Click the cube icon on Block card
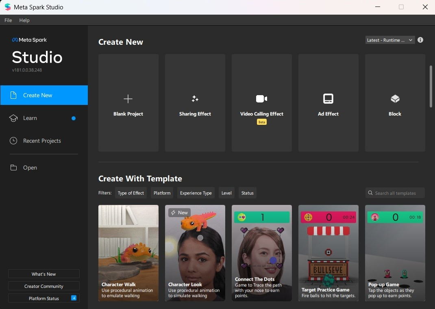 click(x=395, y=98)
